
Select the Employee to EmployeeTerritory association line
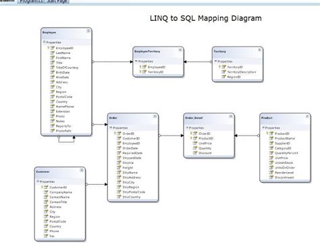pyautogui.click(x=113, y=61)
